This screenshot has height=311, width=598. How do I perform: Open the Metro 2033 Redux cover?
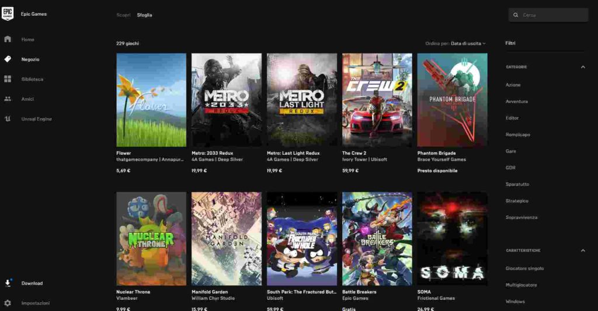click(x=227, y=100)
